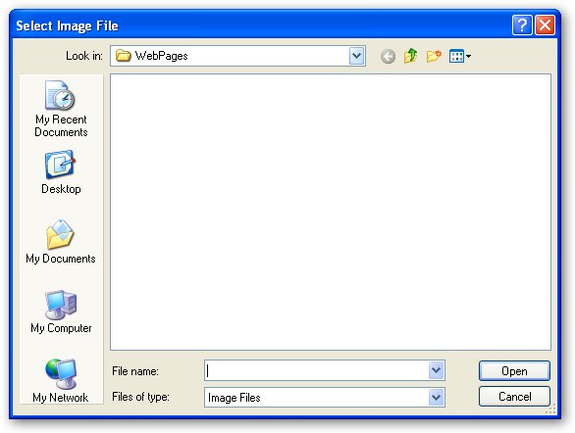Viewport: 575px width, 433px height.
Task: Click the empty file list area
Action: click(331, 212)
